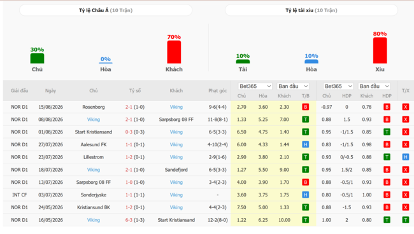
Task: Click the Sandefjord team name
Action: 176,170
